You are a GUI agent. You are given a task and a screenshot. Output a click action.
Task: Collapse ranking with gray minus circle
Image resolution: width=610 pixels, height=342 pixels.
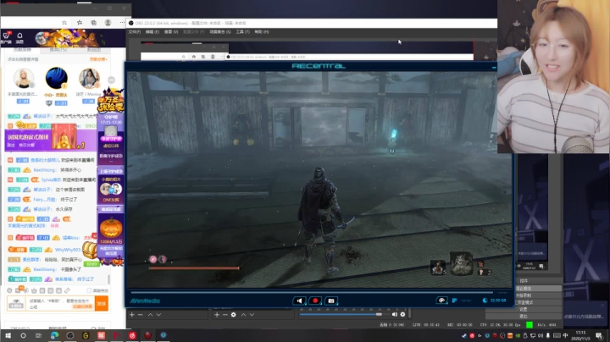click(x=111, y=80)
